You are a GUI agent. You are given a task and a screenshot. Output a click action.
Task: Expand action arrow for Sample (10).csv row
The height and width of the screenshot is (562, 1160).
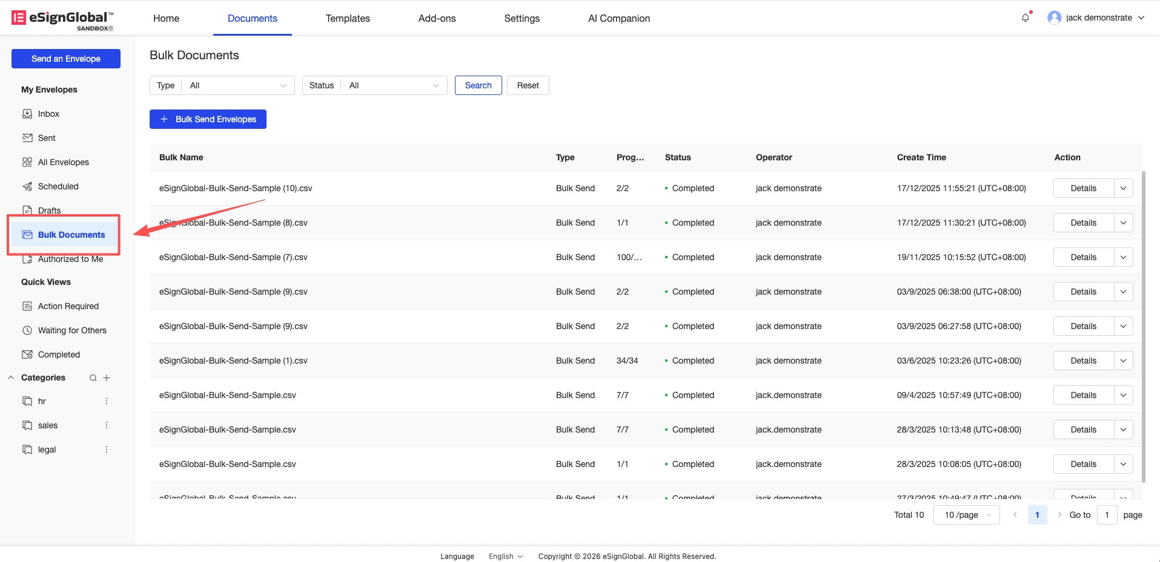(x=1123, y=188)
